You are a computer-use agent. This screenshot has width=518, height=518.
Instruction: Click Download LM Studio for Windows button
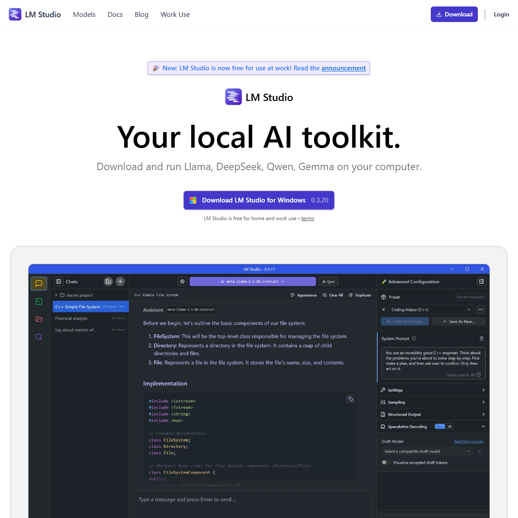[x=259, y=200]
